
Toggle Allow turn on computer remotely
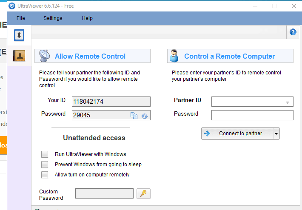pos(45,175)
